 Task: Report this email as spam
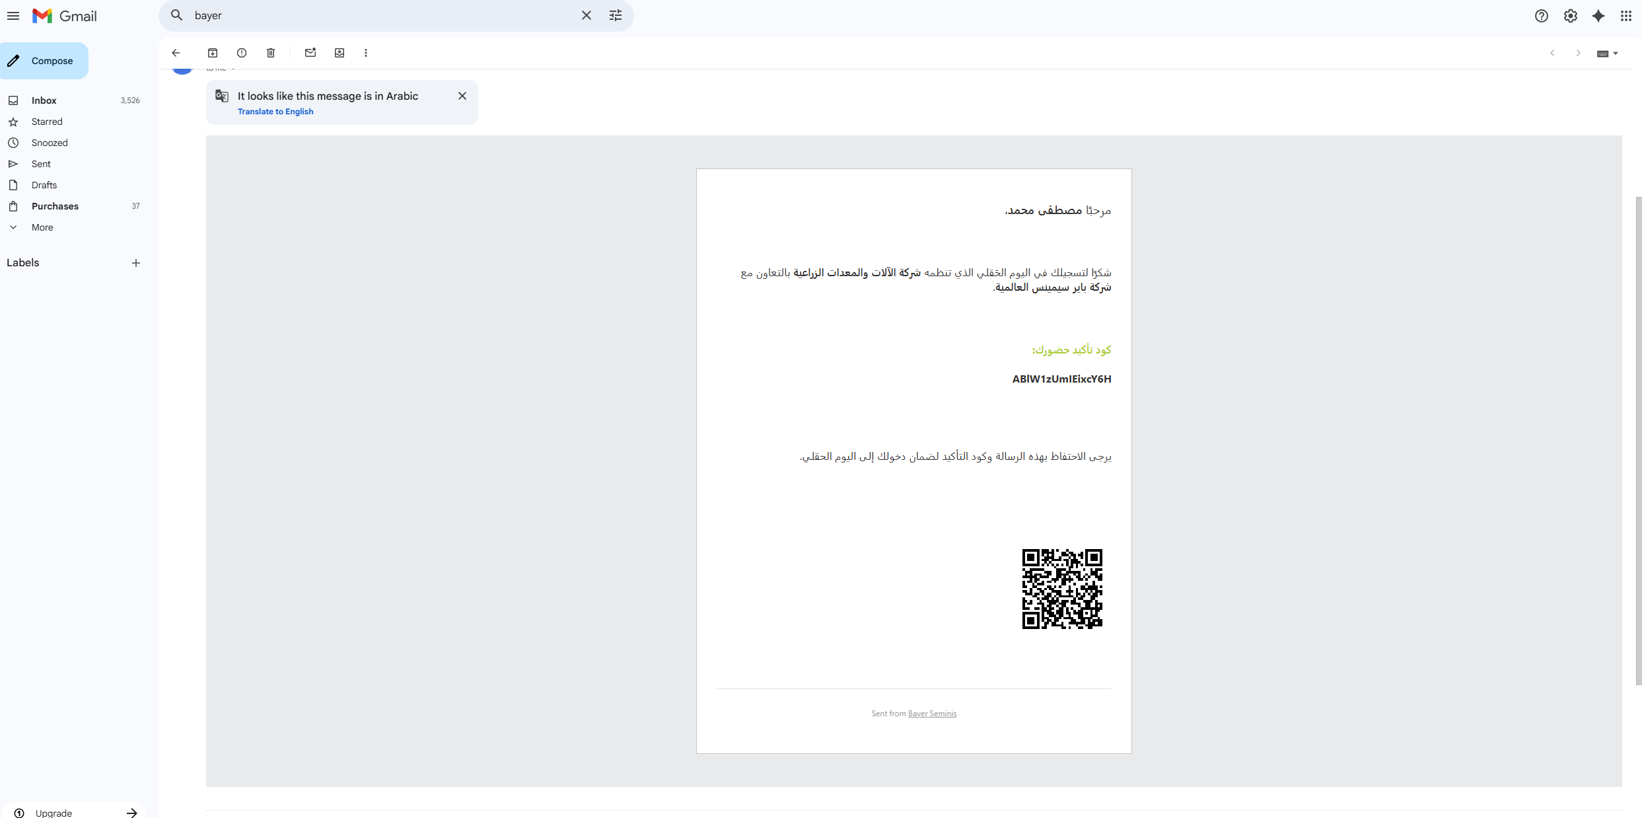pos(242,53)
